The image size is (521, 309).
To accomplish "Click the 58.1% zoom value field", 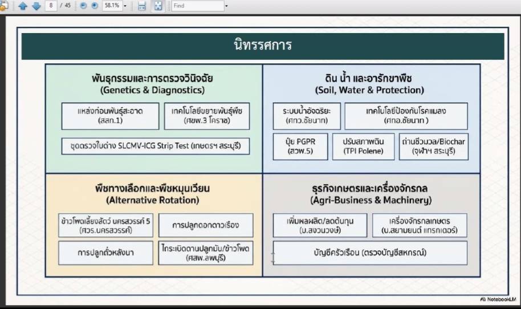I will (112, 6).
